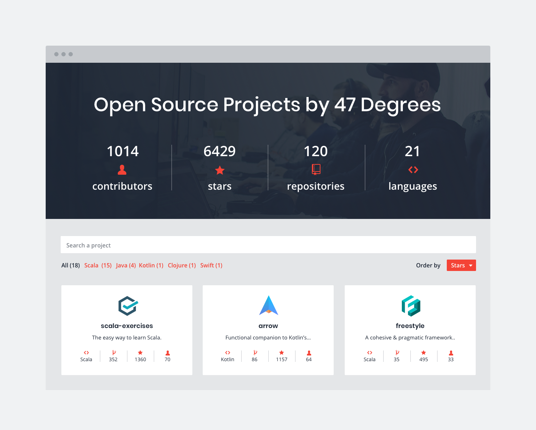Screen dimensions: 536x430
Task: Open the scala-exercises project logo
Action: click(x=128, y=306)
